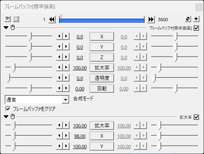
Task: Toggle the フレームバッファをクリア checkbox
Action: tap(8, 109)
